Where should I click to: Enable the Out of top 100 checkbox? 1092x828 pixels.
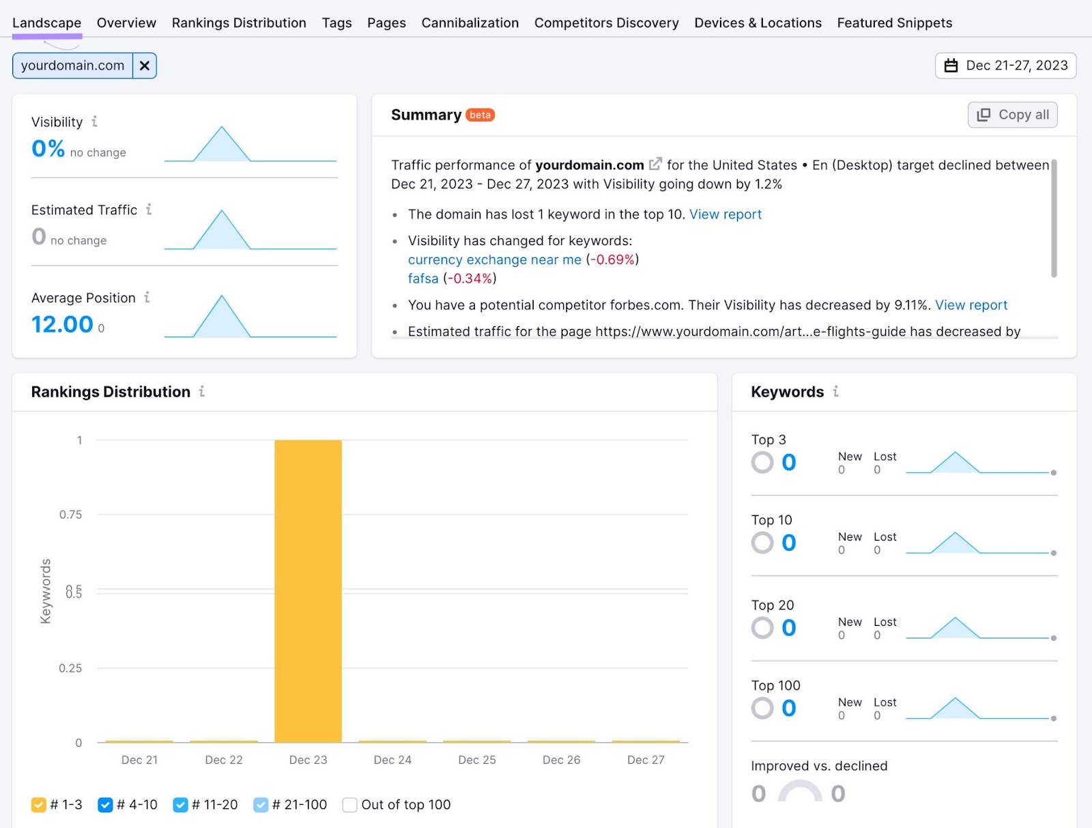click(349, 805)
